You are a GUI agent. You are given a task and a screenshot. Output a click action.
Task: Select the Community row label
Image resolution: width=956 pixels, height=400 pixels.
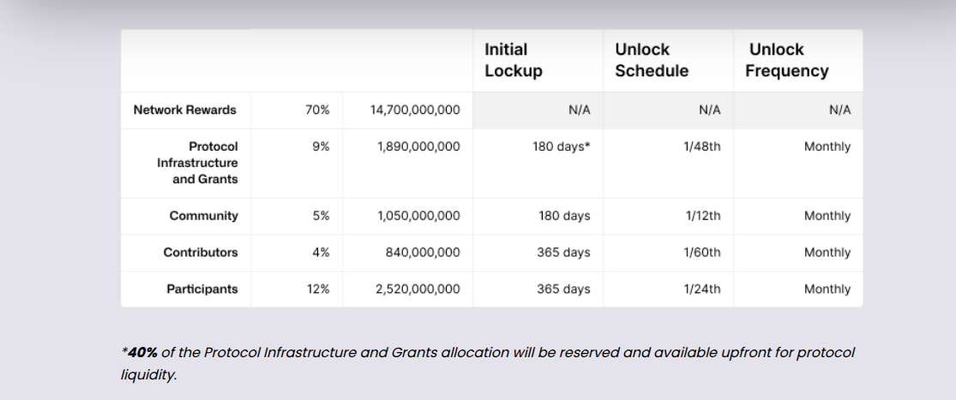pos(204,216)
